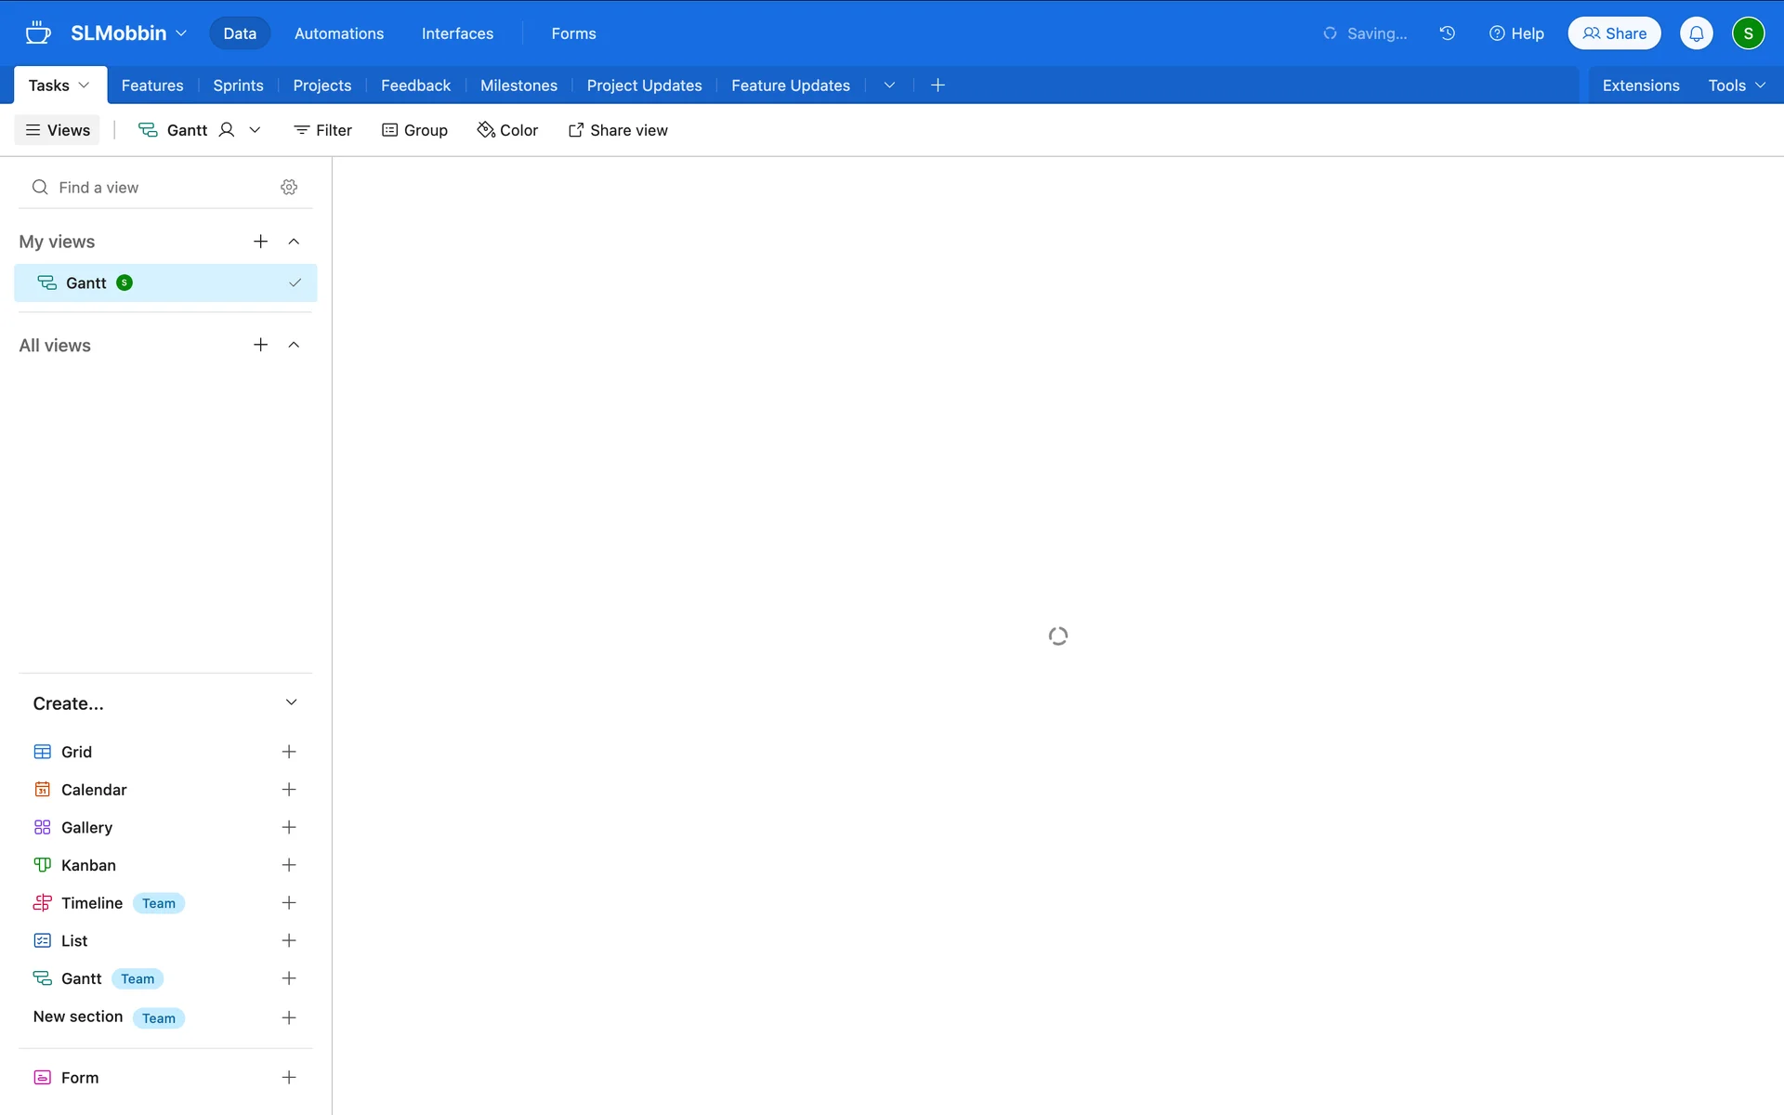Click plus to add Form view

click(289, 1078)
